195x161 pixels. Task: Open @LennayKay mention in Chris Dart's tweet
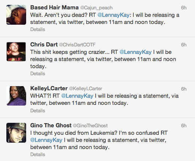136,52
